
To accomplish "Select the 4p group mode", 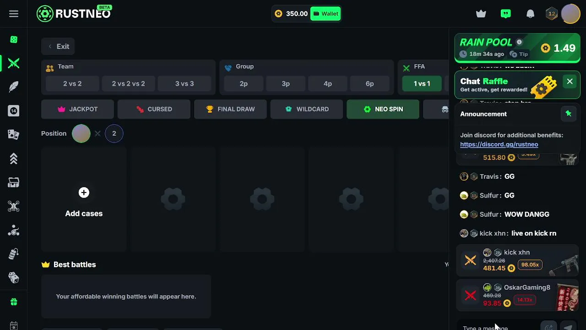I will point(328,83).
